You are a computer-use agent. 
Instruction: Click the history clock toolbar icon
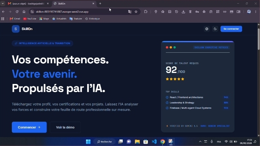click(x=176, y=12)
